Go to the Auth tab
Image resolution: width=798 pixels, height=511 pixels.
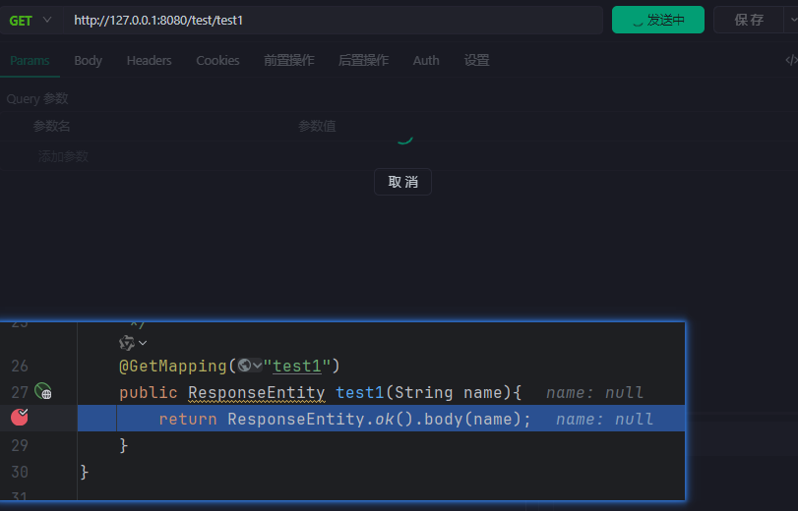pyautogui.click(x=426, y=60)
